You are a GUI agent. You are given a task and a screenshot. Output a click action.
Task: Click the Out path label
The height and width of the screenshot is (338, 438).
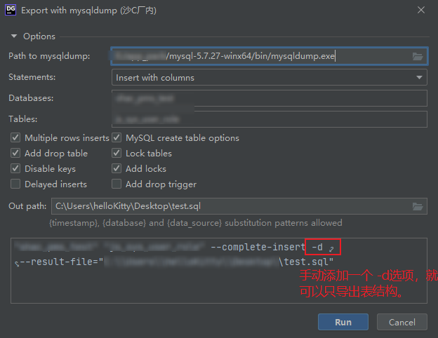(27, 206)
